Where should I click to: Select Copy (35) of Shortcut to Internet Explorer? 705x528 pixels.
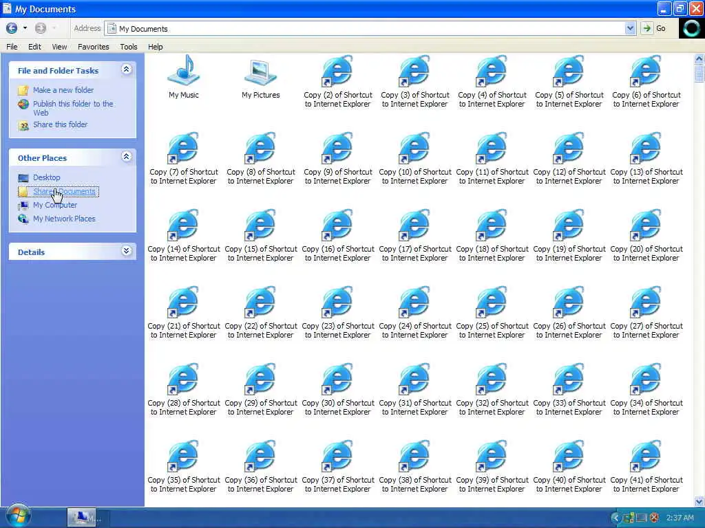pyautogui.click(x=183, y=467)
